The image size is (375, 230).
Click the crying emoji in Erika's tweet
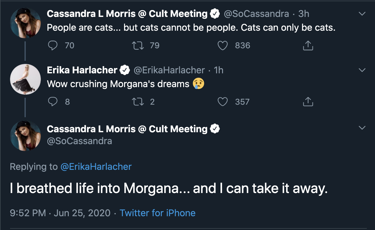click(x=198, y=84)
